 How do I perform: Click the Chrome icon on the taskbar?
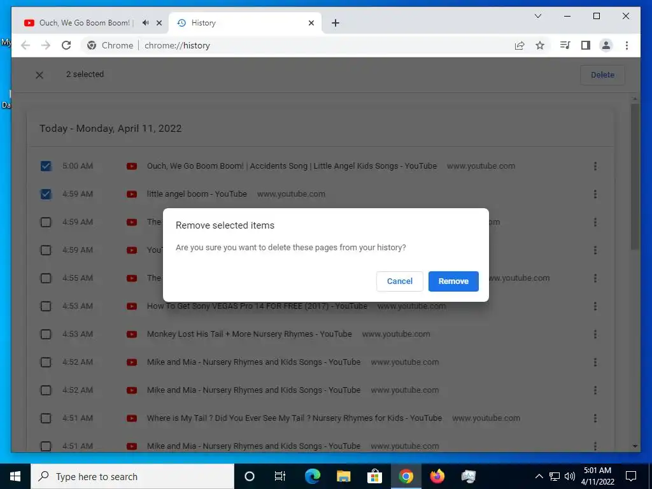tap(406, 476)
